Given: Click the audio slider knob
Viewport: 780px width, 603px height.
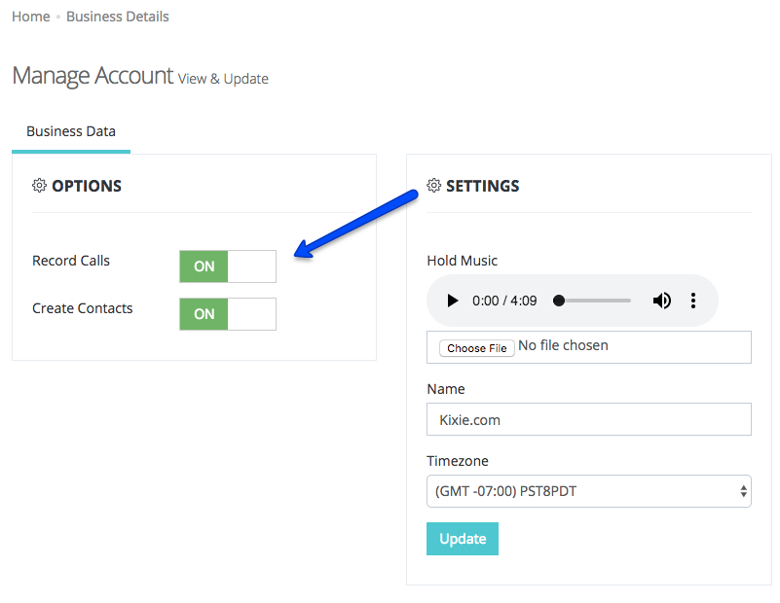Looking at the screenshot, I should pyautogui.click(x=559, y=301).
